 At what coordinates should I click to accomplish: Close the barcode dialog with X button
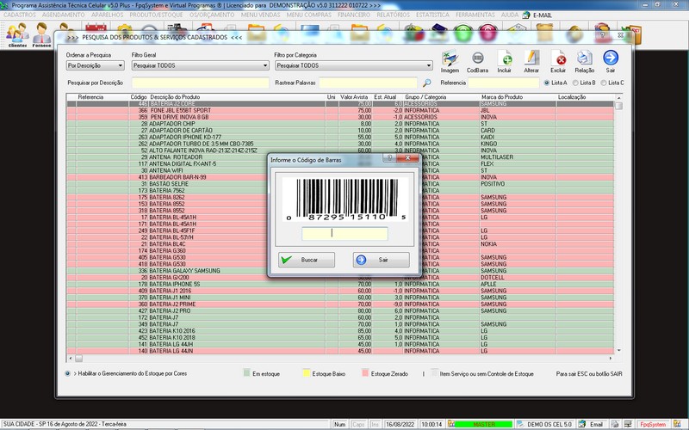(407, 158)
